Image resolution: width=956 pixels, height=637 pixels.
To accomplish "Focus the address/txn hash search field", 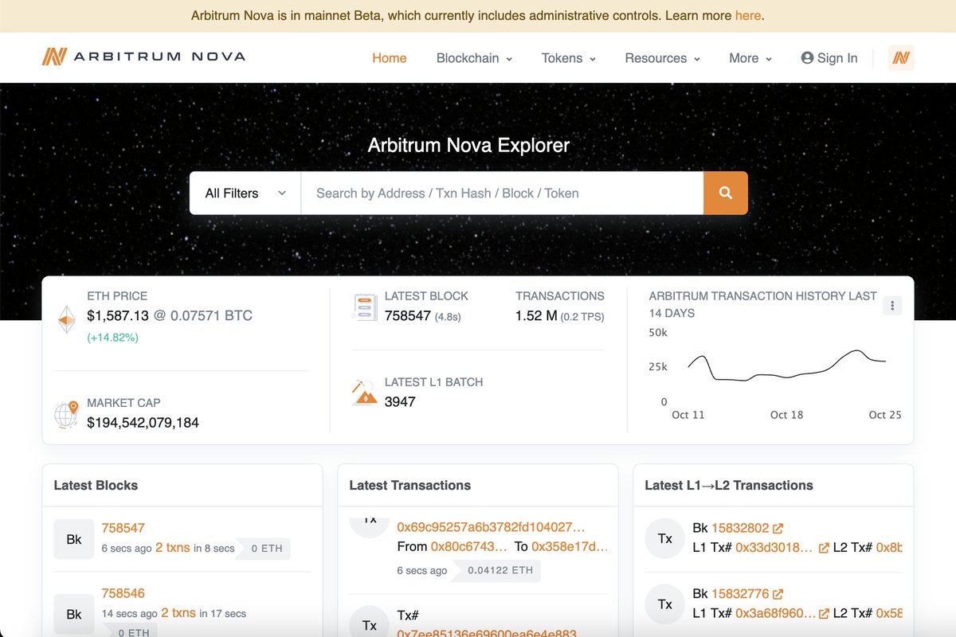I will pyautogui.click(x=502, y=193).
